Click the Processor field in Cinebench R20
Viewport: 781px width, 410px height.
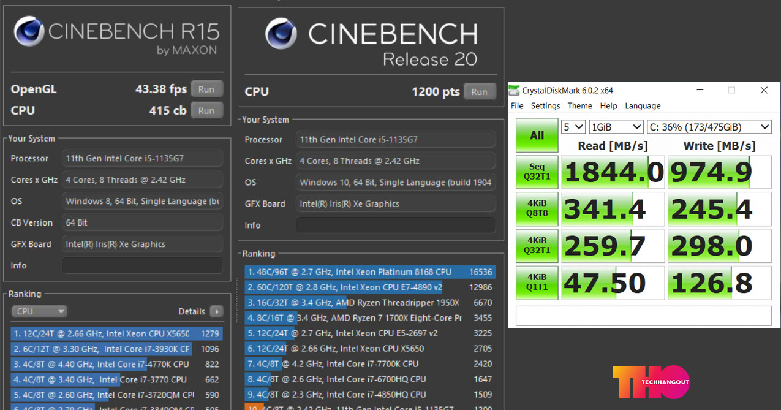tap(396, 139)
